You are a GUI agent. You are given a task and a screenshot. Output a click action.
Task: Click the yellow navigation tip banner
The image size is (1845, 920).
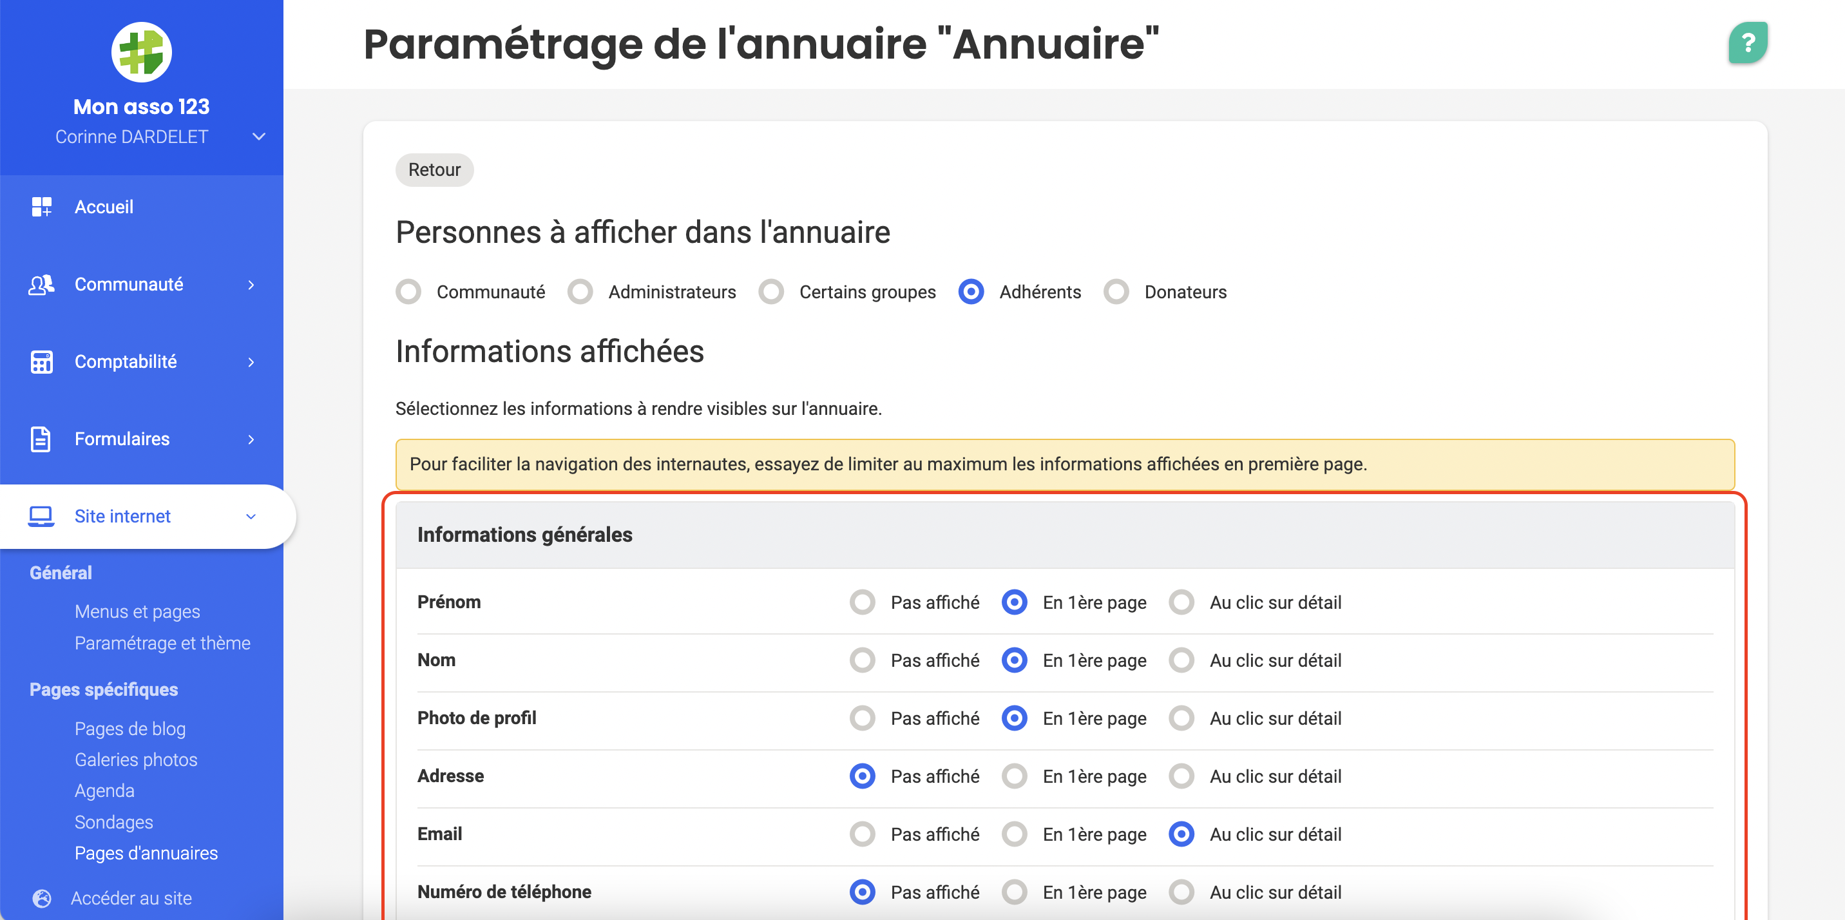tap(1065, 465)
